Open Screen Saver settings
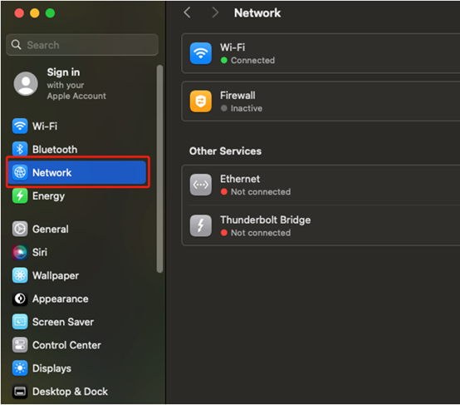The height and width of the screenshot is (405, 460). click(x=53, y=322)
